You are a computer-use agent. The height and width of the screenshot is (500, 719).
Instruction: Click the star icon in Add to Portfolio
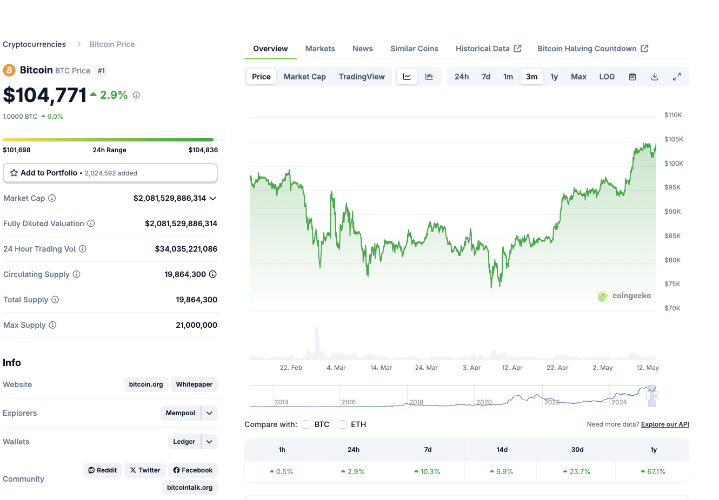click(14, 173)
